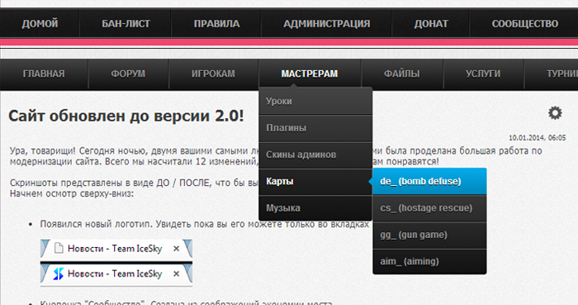Image resolution: width=578 pixels, height=305 pixels.
Task: Open the БАН-ЛИСТ page
Action: [x=126, y=24]
